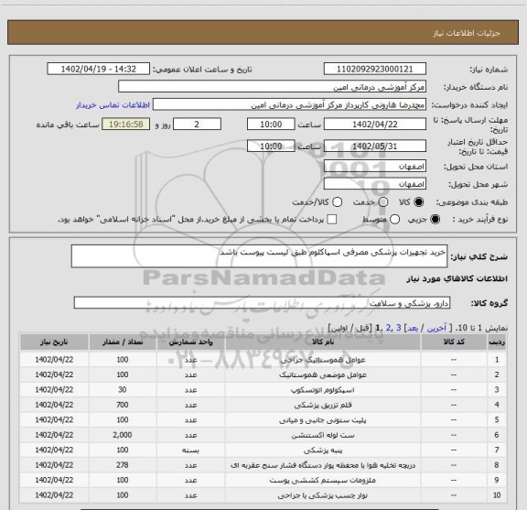Click the quantity 700 cell
The width and height of the screenshot is (527, 510).
[123, 405]
